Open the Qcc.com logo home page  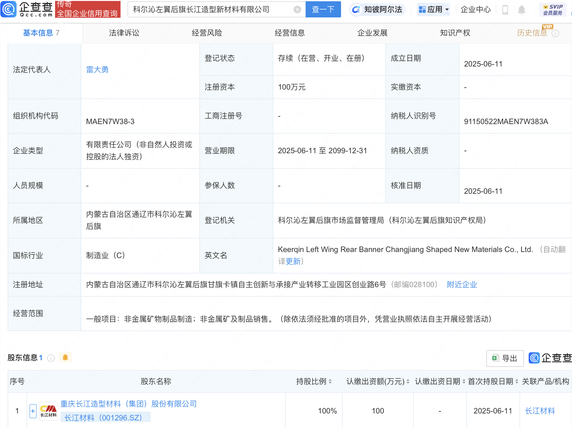pyautogui.click(x=27, y=9)
